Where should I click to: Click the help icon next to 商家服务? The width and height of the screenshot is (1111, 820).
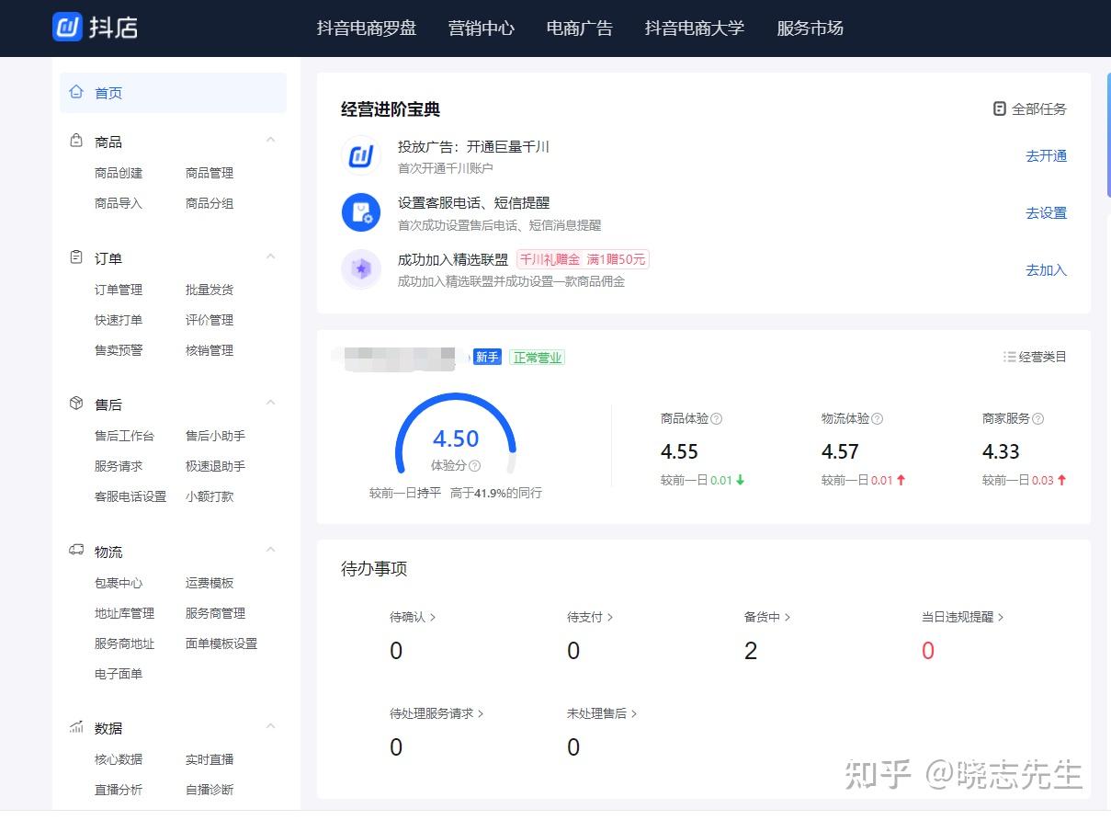pos(1038,418)
